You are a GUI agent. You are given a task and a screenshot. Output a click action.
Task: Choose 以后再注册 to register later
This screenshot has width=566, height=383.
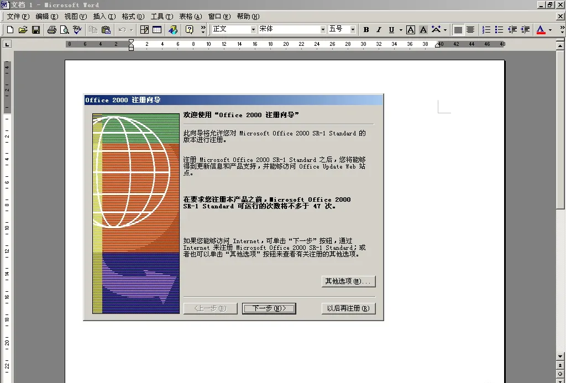coord(348,308)
